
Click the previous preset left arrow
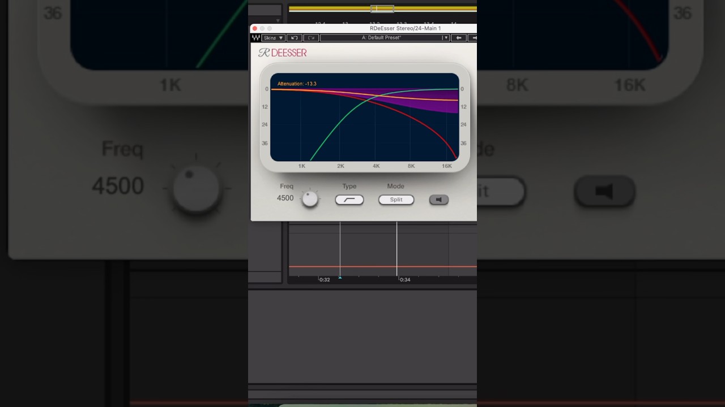point(459,38)
